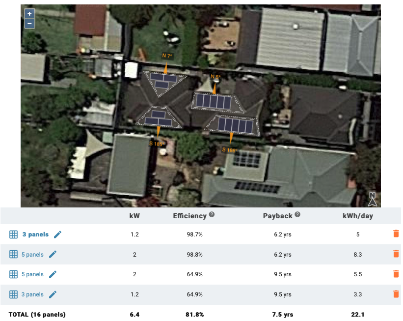Click the total 6.4 kW value
Screen dimensions: 403x321
click(x=134, y=315)
